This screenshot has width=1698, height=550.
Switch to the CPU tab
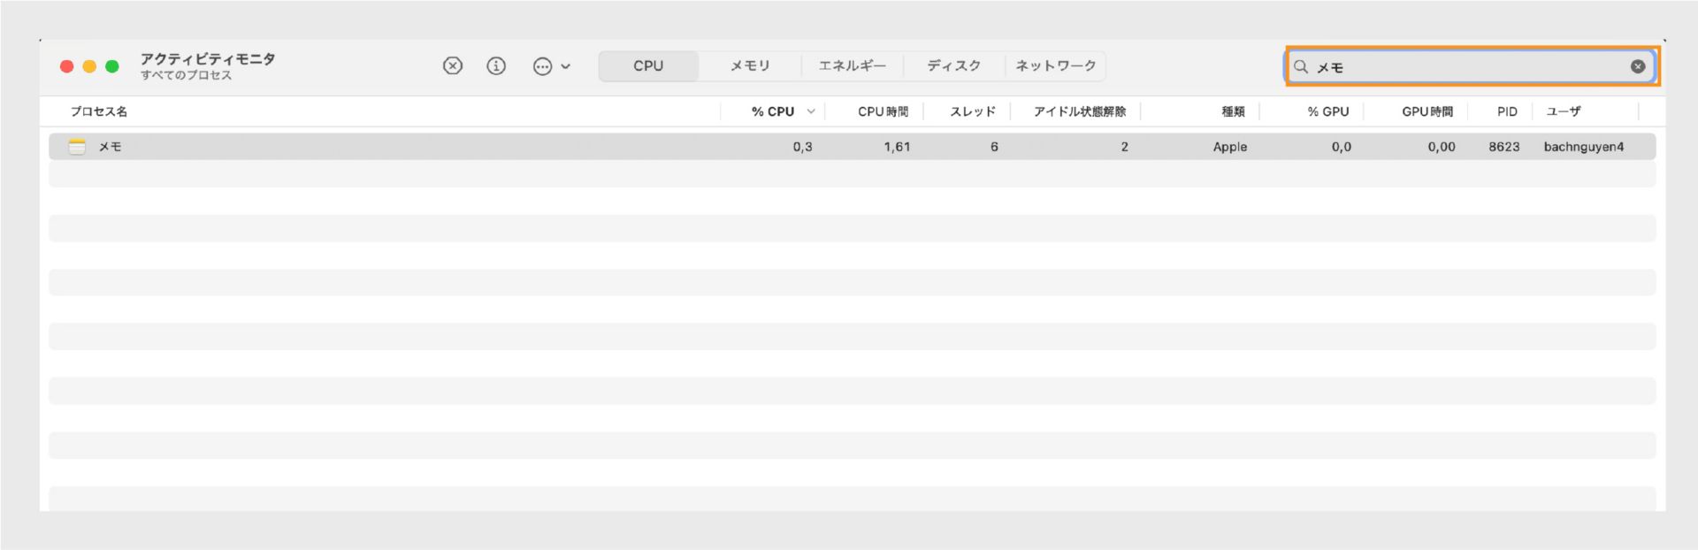[x=648, y=66]
